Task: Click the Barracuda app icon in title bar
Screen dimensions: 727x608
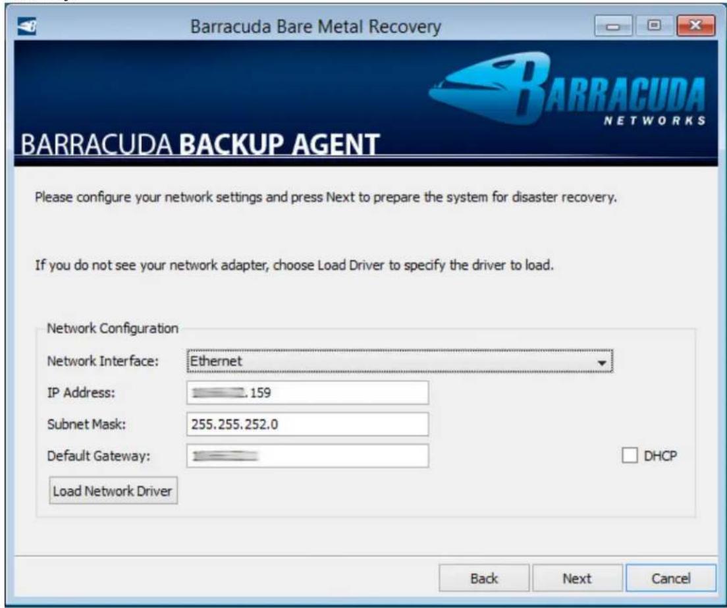Action: (27, 26)
